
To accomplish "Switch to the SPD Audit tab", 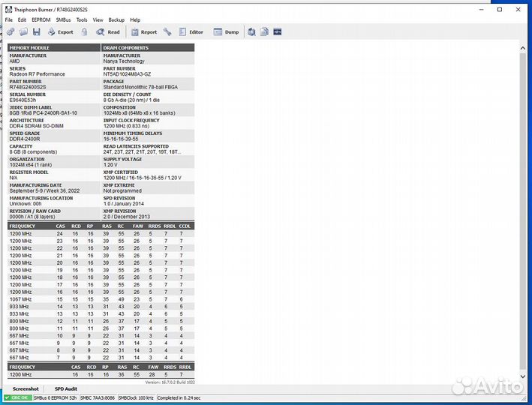I will tap(66, 389).
